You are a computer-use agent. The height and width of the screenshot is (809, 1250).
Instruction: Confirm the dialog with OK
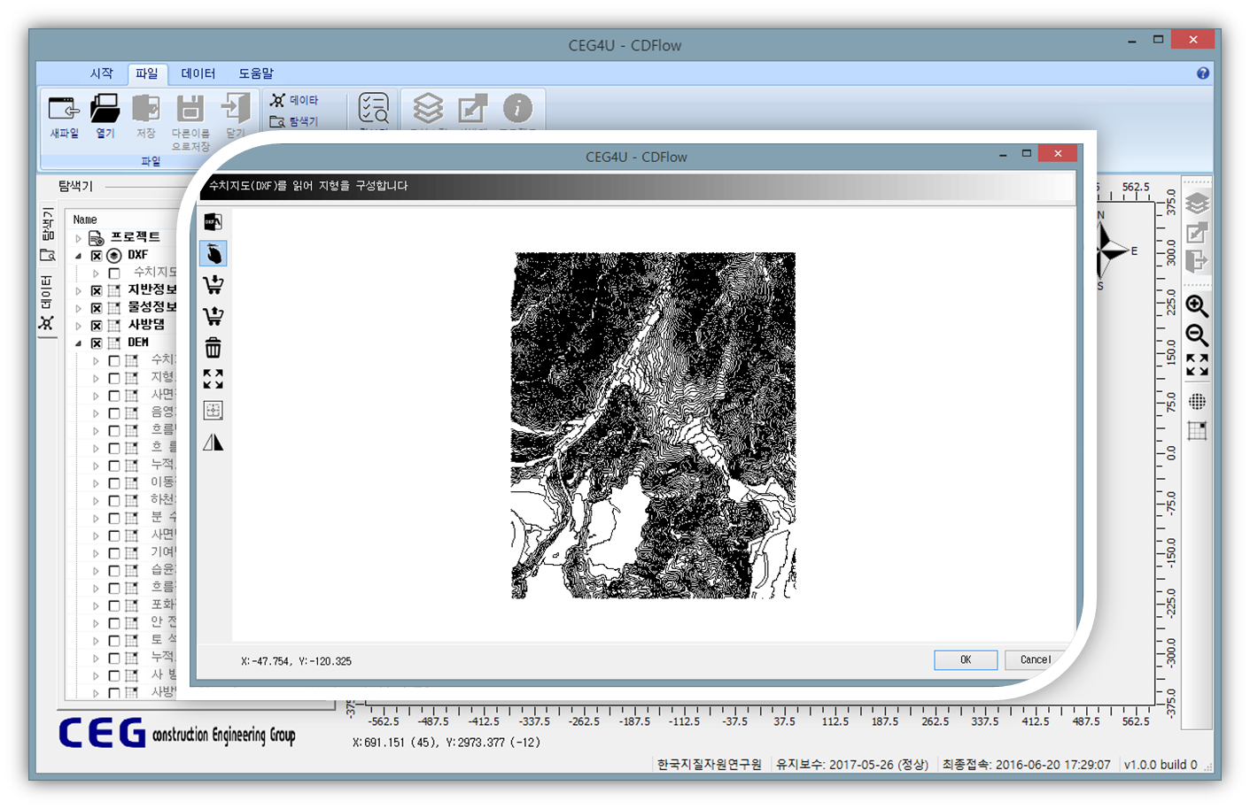coord(966,660)
